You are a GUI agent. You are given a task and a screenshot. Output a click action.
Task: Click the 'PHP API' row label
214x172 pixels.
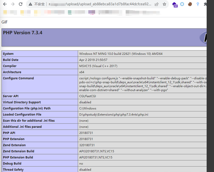pos(9,133)
